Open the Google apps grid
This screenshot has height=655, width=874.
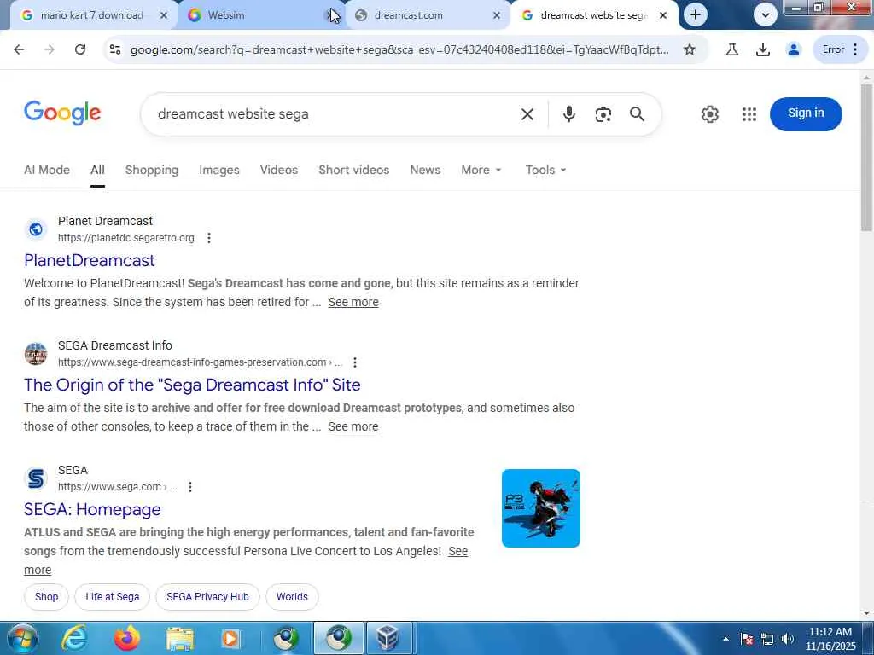749,114
